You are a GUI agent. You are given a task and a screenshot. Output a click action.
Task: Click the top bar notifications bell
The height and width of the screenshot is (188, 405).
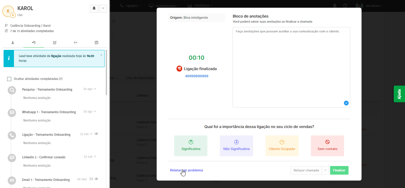(335, 5)
